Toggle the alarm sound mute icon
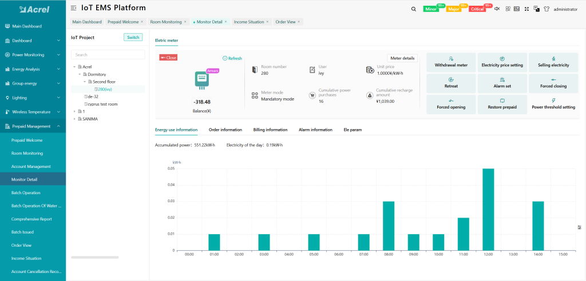 pos(497,9)
